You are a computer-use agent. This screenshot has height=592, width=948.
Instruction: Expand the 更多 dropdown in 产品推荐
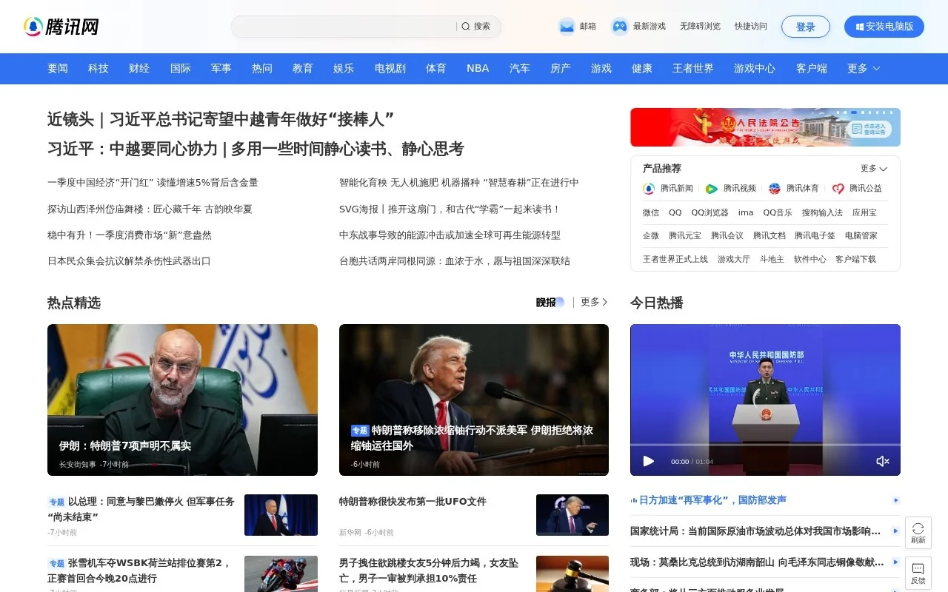point(873,168)
